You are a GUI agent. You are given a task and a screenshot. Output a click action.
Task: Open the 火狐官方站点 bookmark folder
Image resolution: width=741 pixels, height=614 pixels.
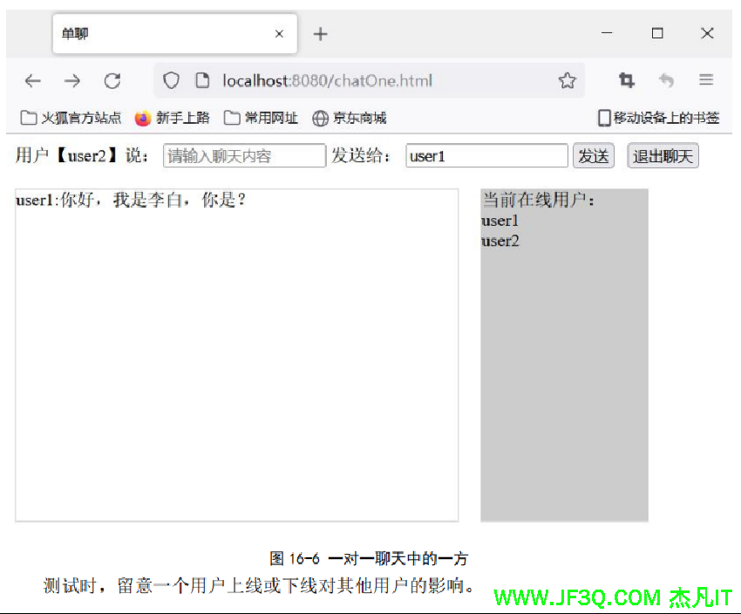click(71, 118)
